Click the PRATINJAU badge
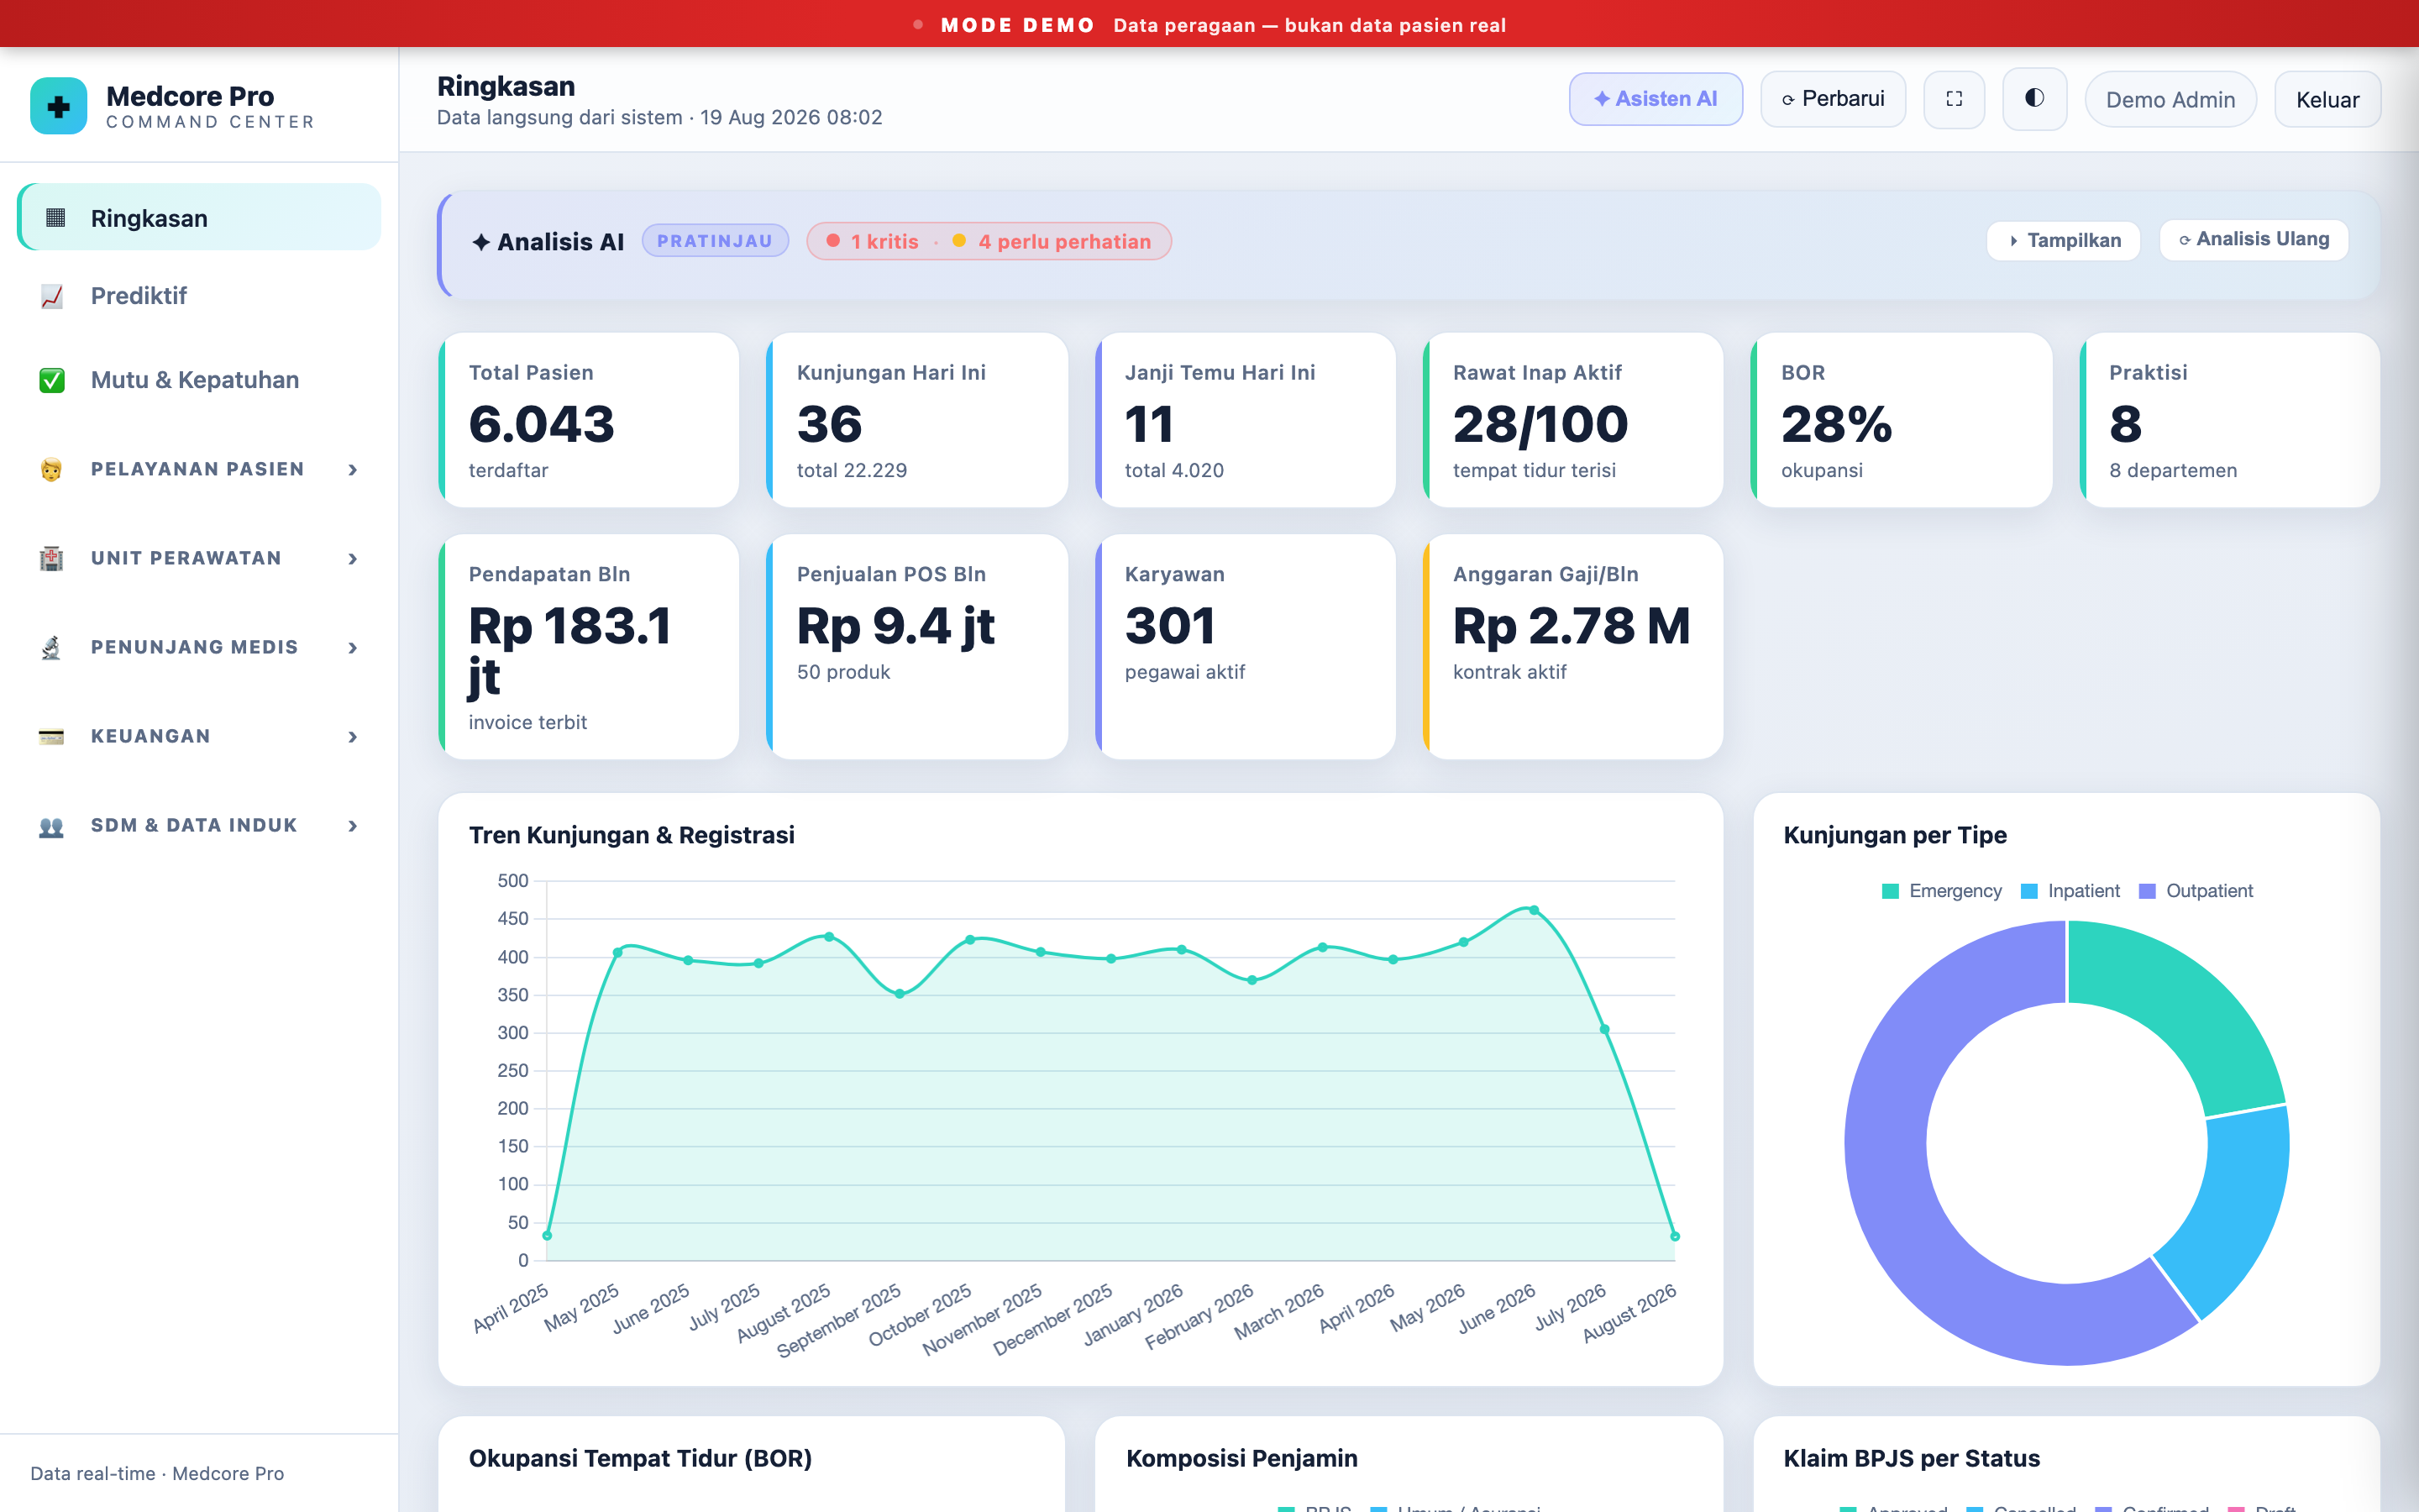Image resolution: width=2419 pixels, height=1512 pixels. click(x=715, y=241)
